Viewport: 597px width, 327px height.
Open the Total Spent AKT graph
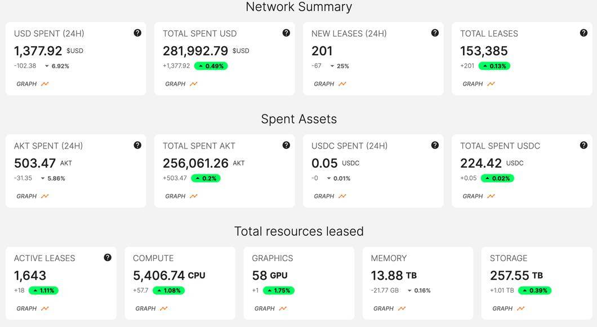(181, 196)
